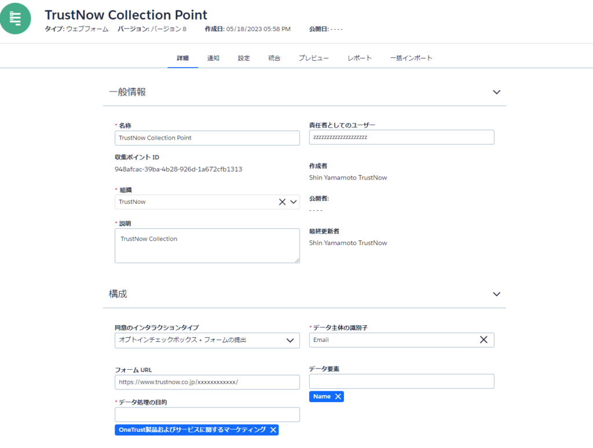593x448 pixels.
Task: Remove the OneTrust marketing purpose tag
Action: [x=273, y=429]
